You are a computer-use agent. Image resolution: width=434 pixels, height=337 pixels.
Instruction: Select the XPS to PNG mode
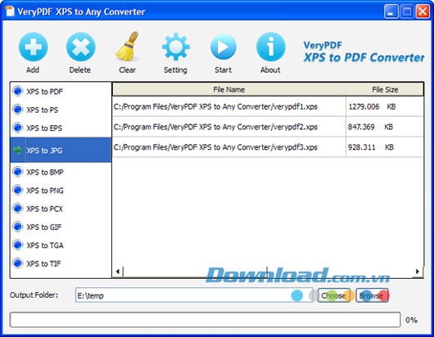pos(61,191)
